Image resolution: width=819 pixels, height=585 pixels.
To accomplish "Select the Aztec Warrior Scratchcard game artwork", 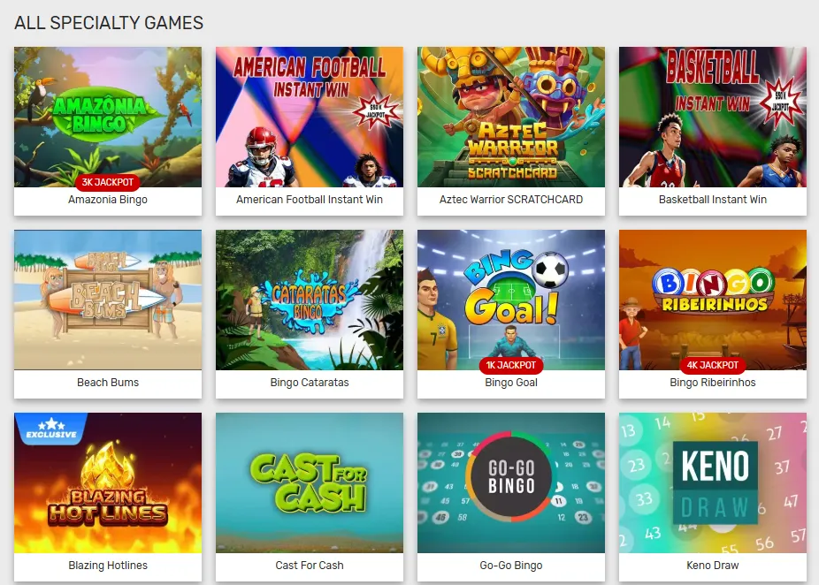I will 511,117.
